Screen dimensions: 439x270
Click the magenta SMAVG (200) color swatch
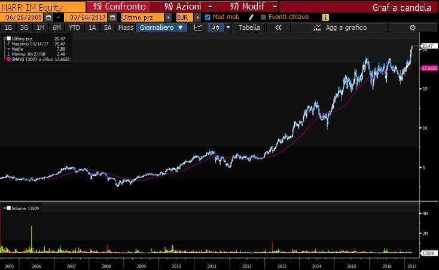[x=9, y=59]
